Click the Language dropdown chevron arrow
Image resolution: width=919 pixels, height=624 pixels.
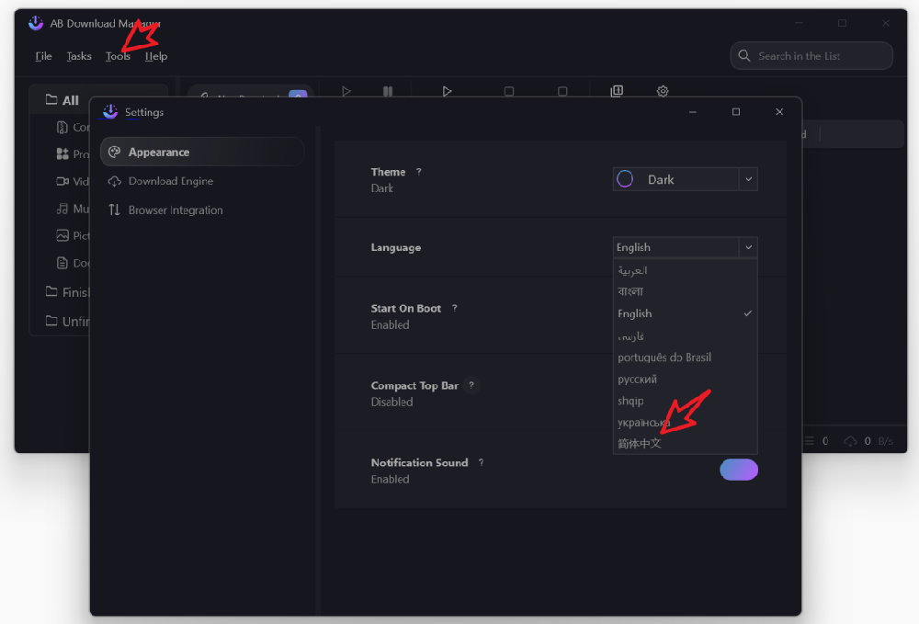tap(748, 247)
